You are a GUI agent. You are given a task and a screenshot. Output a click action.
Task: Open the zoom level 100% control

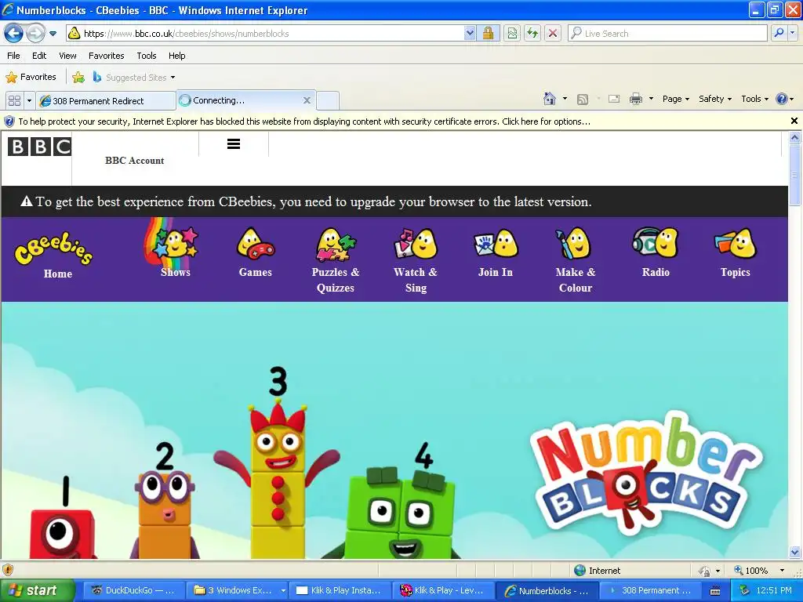coord(759,571)
